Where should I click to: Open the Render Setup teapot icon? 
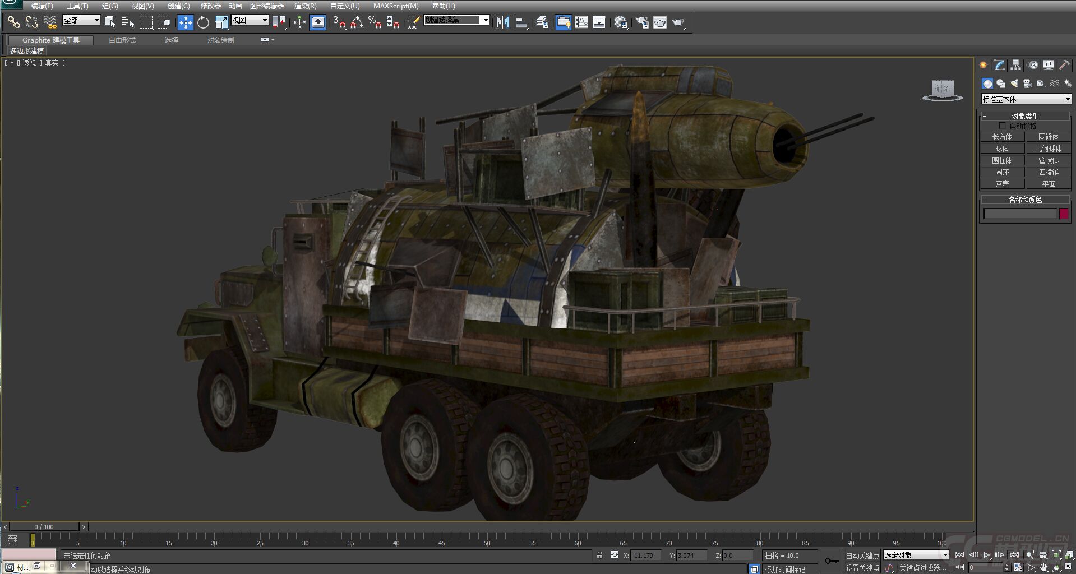tap(641, 22)
